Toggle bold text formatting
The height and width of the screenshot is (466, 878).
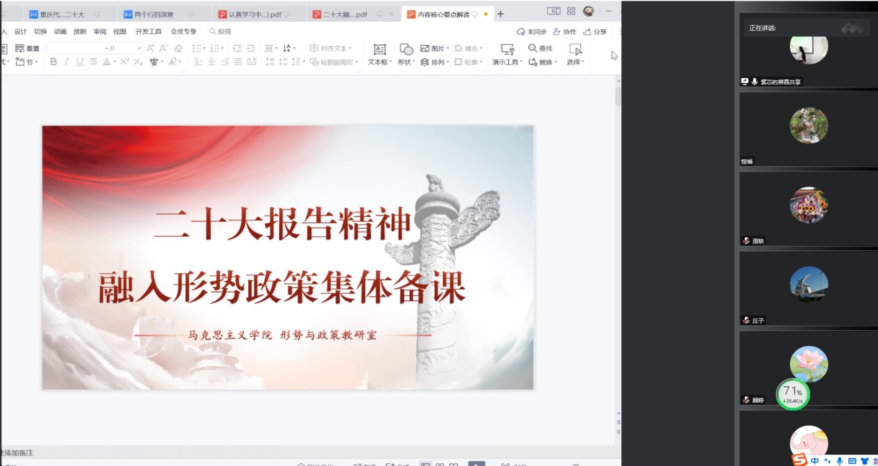click(x=53, y=62)
